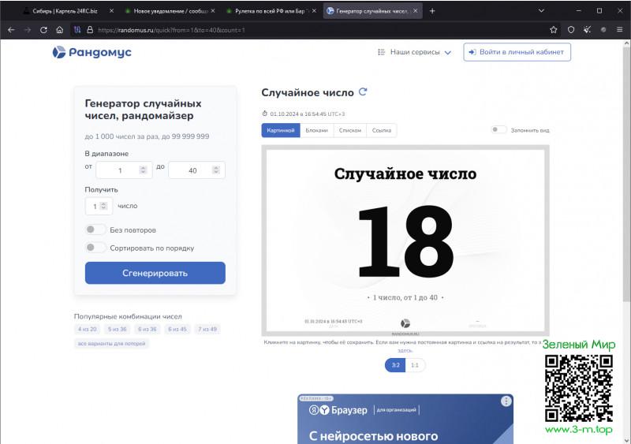631x444 pixels.
Task: Open the ad options three-dot icon
Action: tap(506, 401)
